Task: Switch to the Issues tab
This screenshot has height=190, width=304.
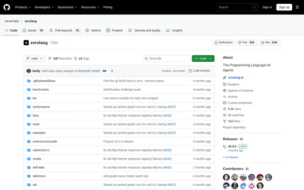Action: (33, 30)
